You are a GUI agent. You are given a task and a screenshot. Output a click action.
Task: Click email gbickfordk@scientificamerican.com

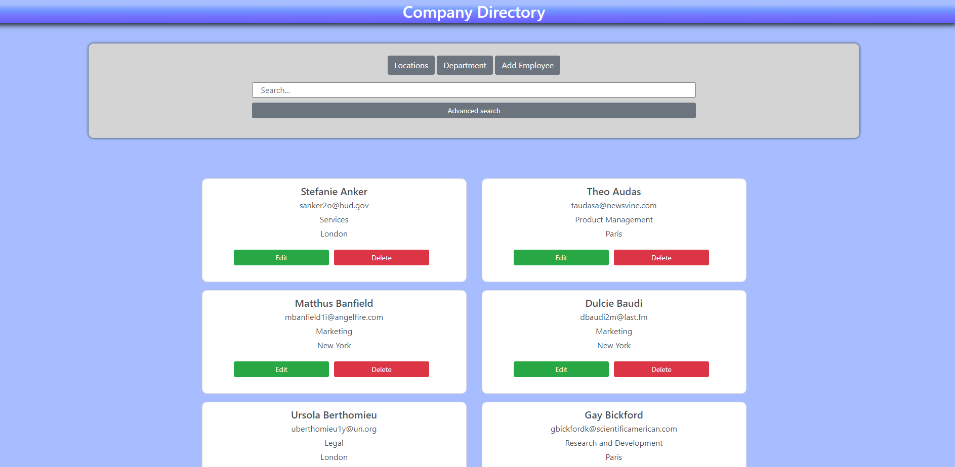(x=614, y=429)
